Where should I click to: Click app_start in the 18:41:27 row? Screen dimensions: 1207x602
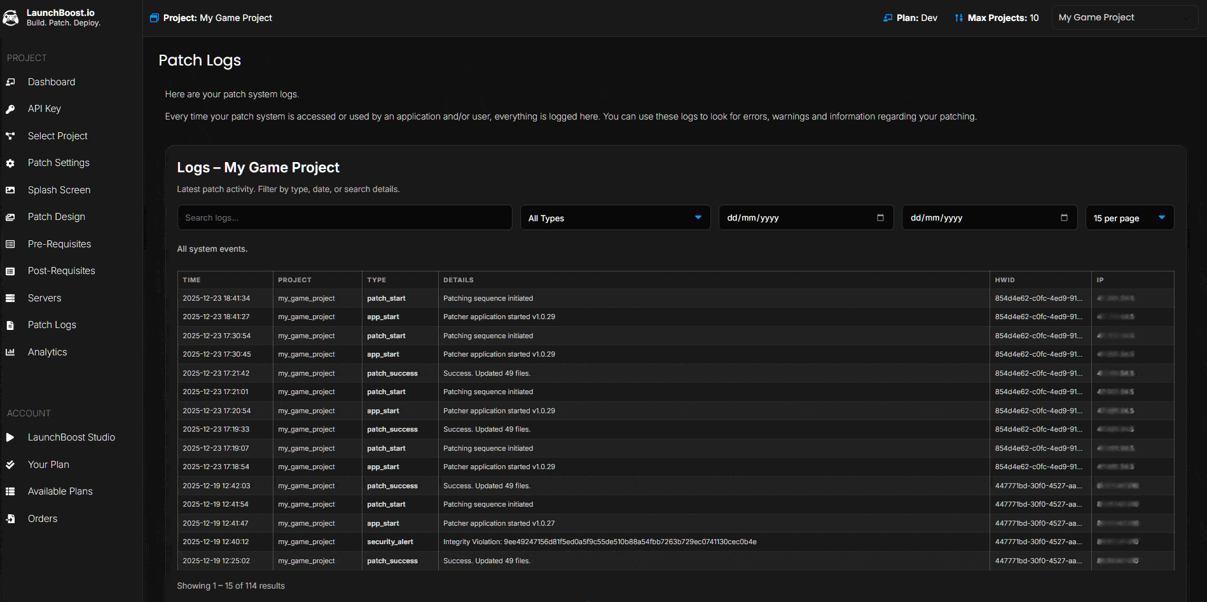click(383, 317)
